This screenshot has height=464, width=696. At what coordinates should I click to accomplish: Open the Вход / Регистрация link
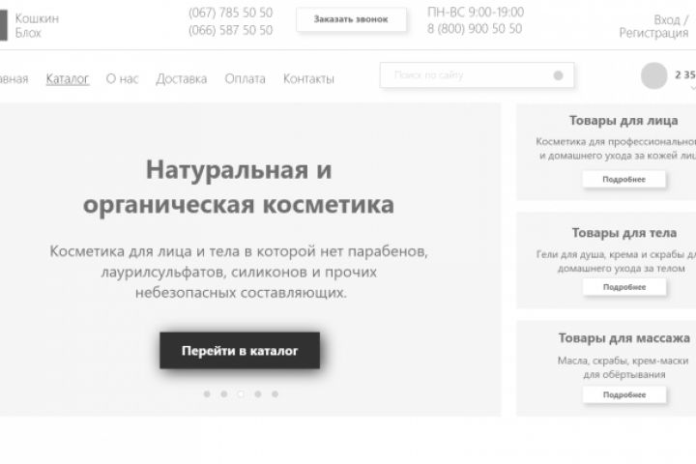pos(653,26)
